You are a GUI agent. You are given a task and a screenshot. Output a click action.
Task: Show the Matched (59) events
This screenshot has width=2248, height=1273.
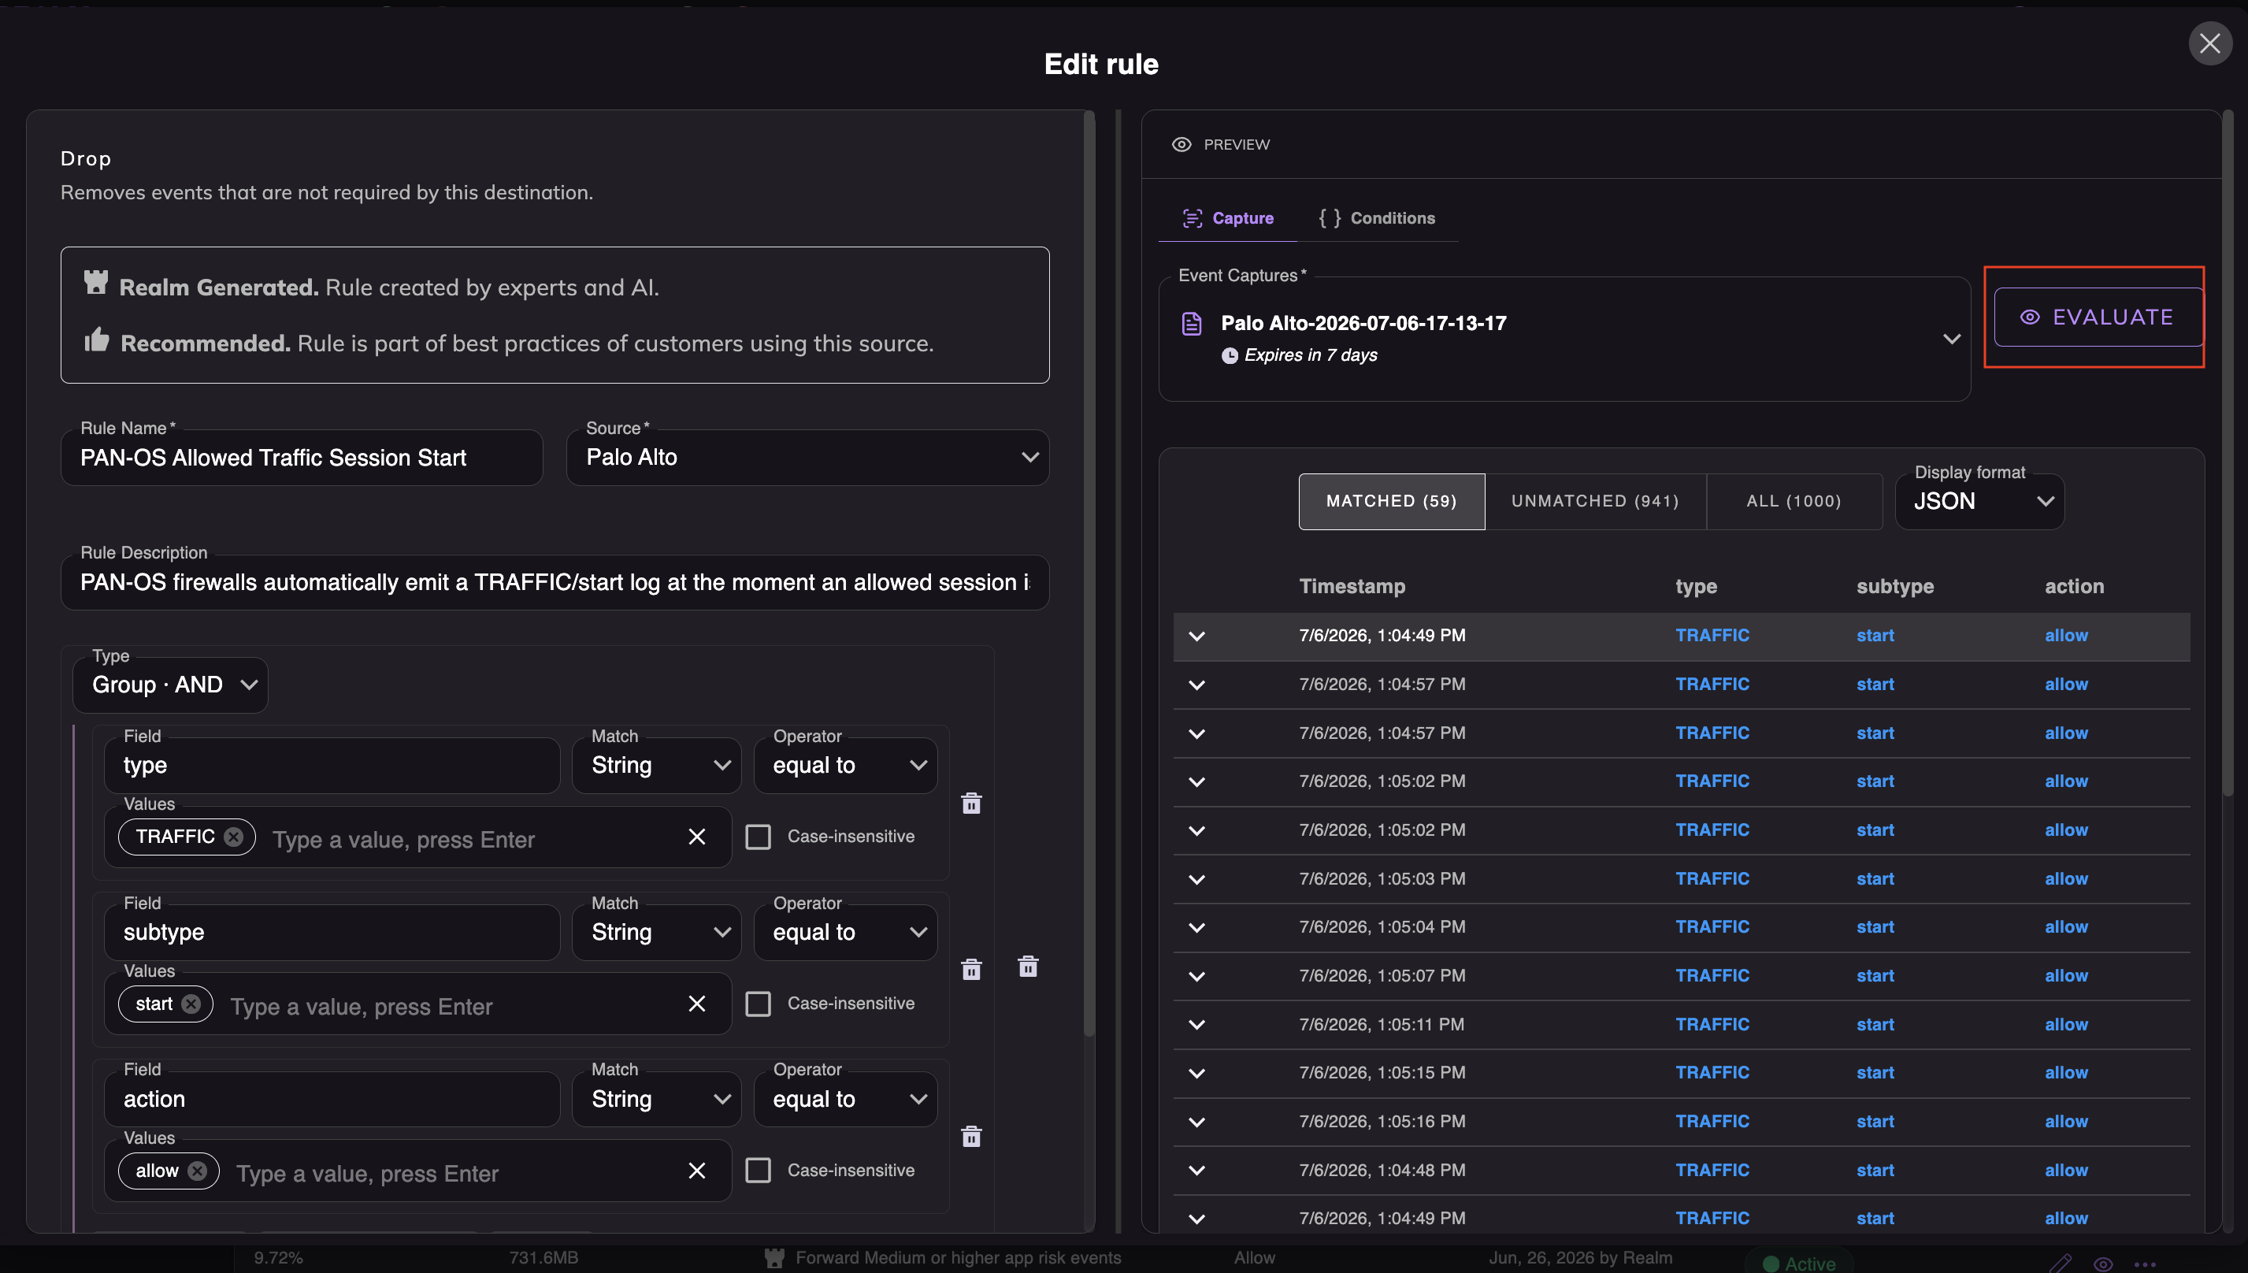coord(1392,502)
